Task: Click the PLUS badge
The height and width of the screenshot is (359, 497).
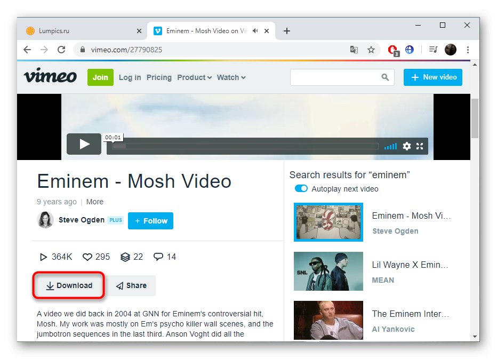Action: [116, 220]
